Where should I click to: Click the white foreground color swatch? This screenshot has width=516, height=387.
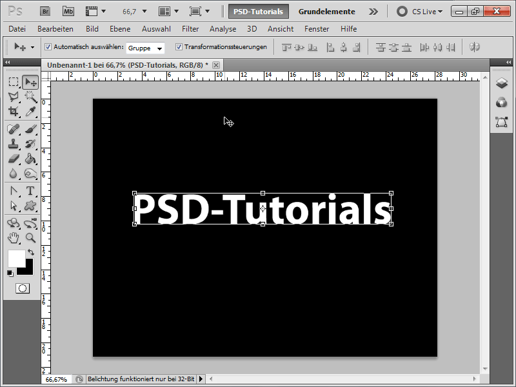click(x=15, y=257)
